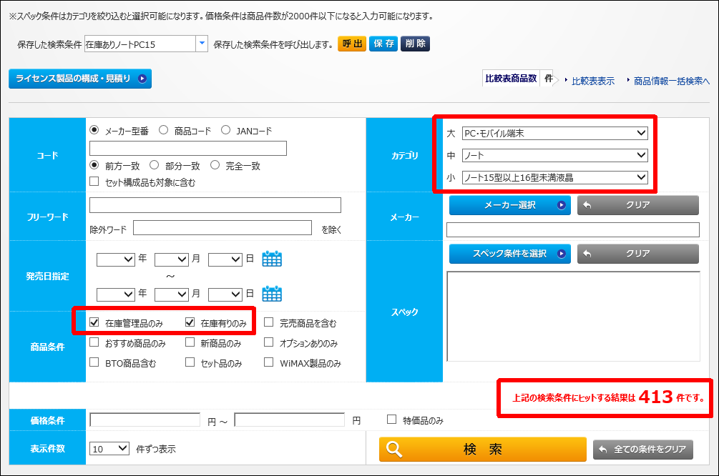Click the フリーワード text input field
This screenshot has width=719, height=476.
click(x=215, y=206)
